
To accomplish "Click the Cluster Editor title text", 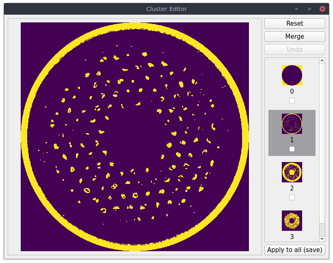I will point(166,9).
